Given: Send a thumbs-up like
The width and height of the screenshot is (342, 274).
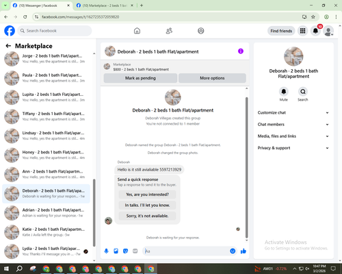Looking at the screenshot, I should 244,251.
